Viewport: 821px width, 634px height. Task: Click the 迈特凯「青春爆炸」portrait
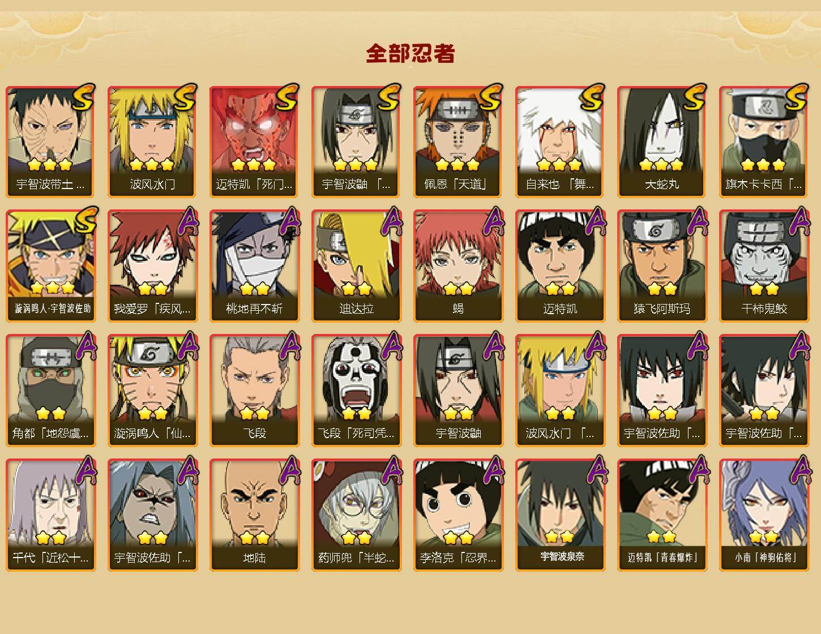click(662, 515)
